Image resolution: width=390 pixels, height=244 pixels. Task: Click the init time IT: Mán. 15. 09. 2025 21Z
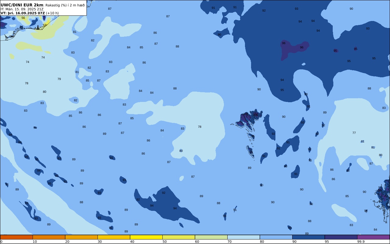point(22,9)
